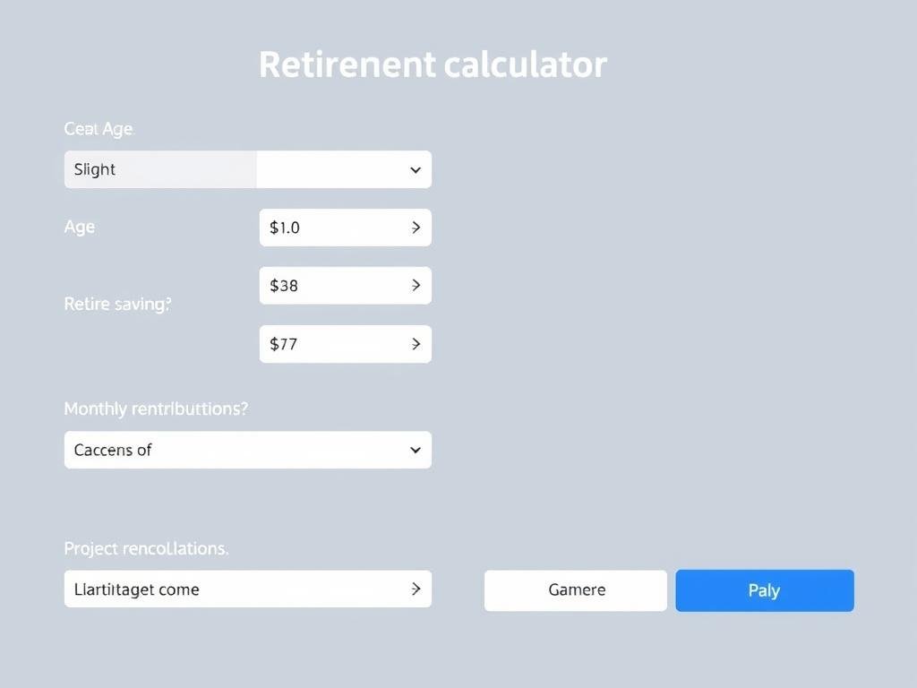Click the chevron on the $1.0 field
Viewport: 917px width, 688px height.
(414, 227)
